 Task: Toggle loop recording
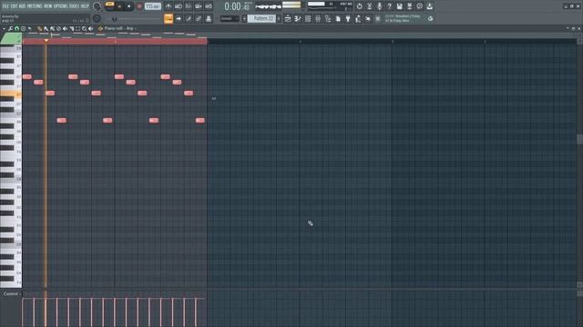coord(209,6)
